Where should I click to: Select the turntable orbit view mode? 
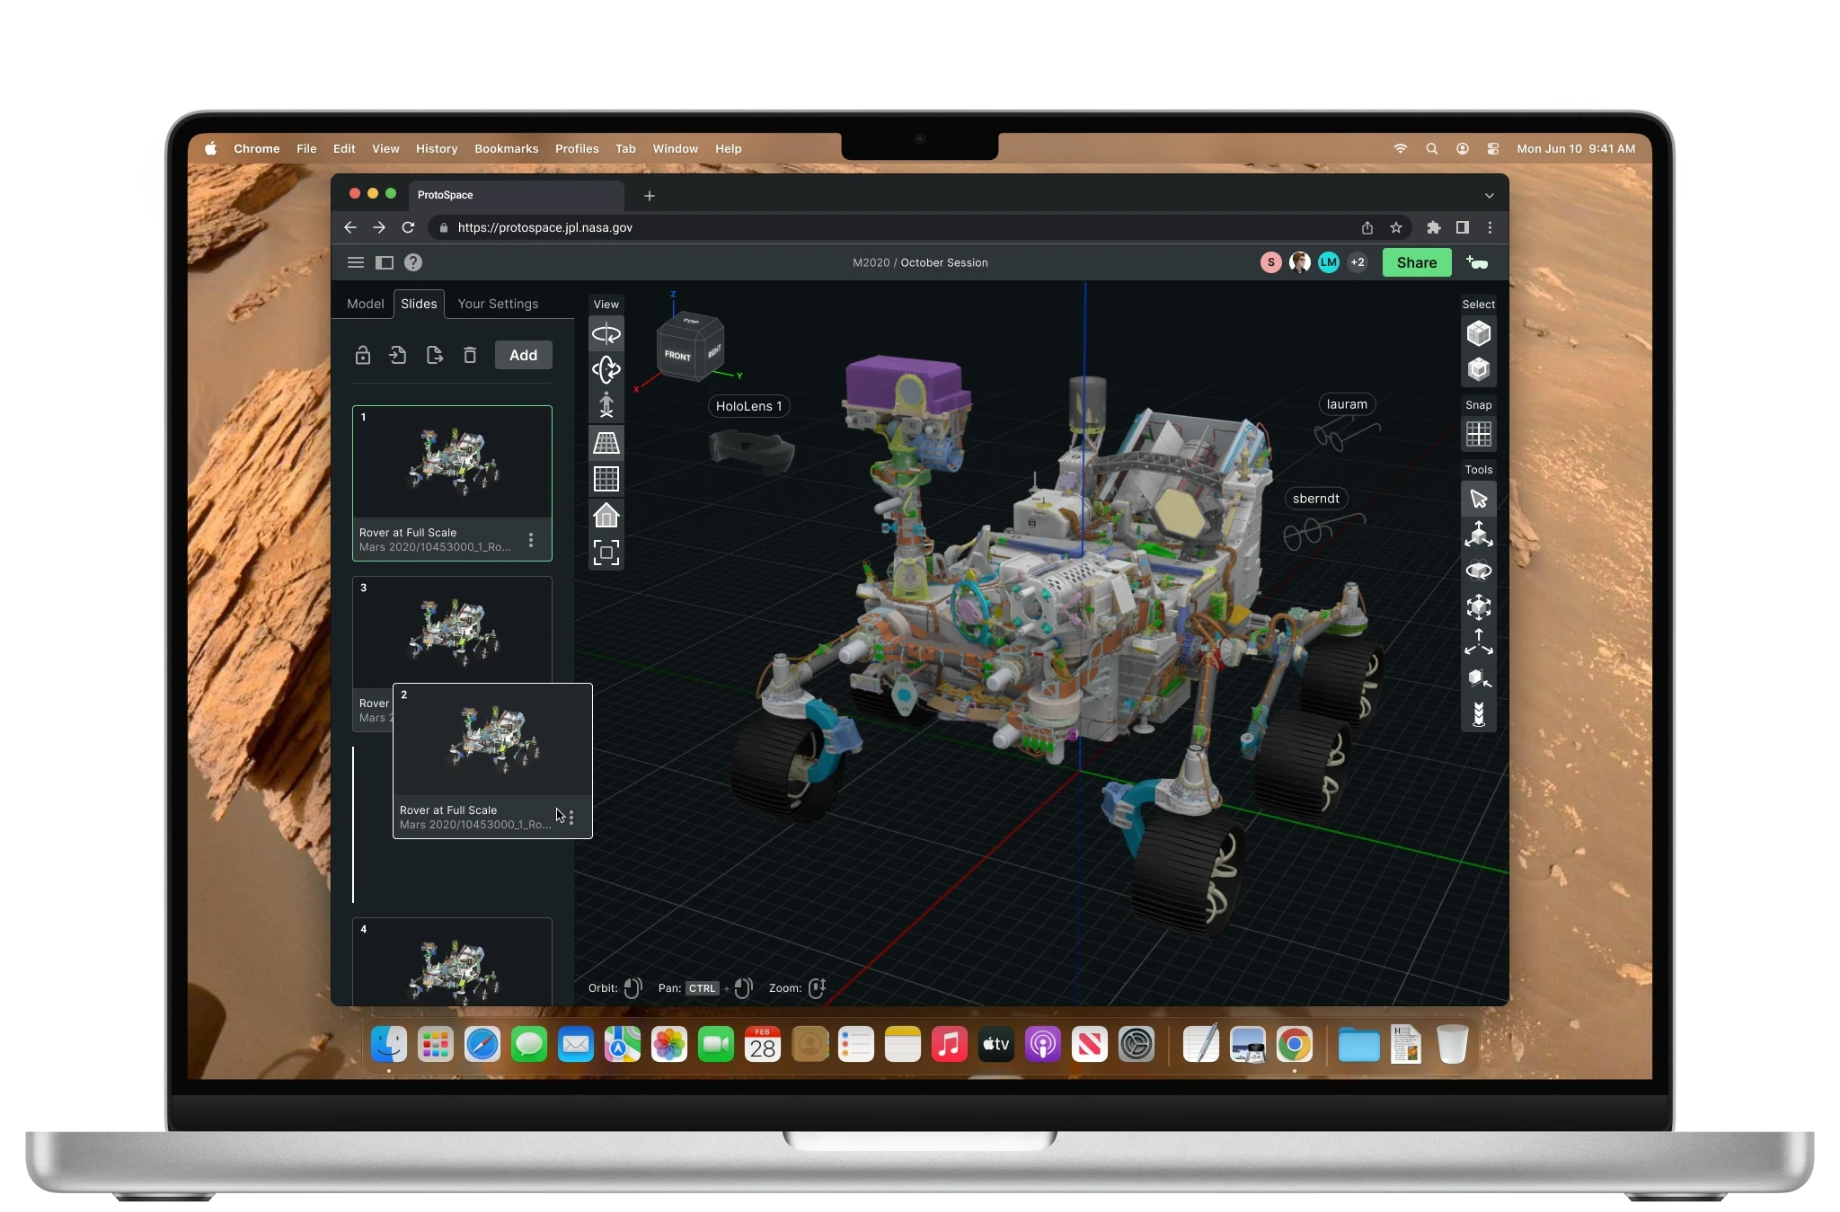point(606,334)
